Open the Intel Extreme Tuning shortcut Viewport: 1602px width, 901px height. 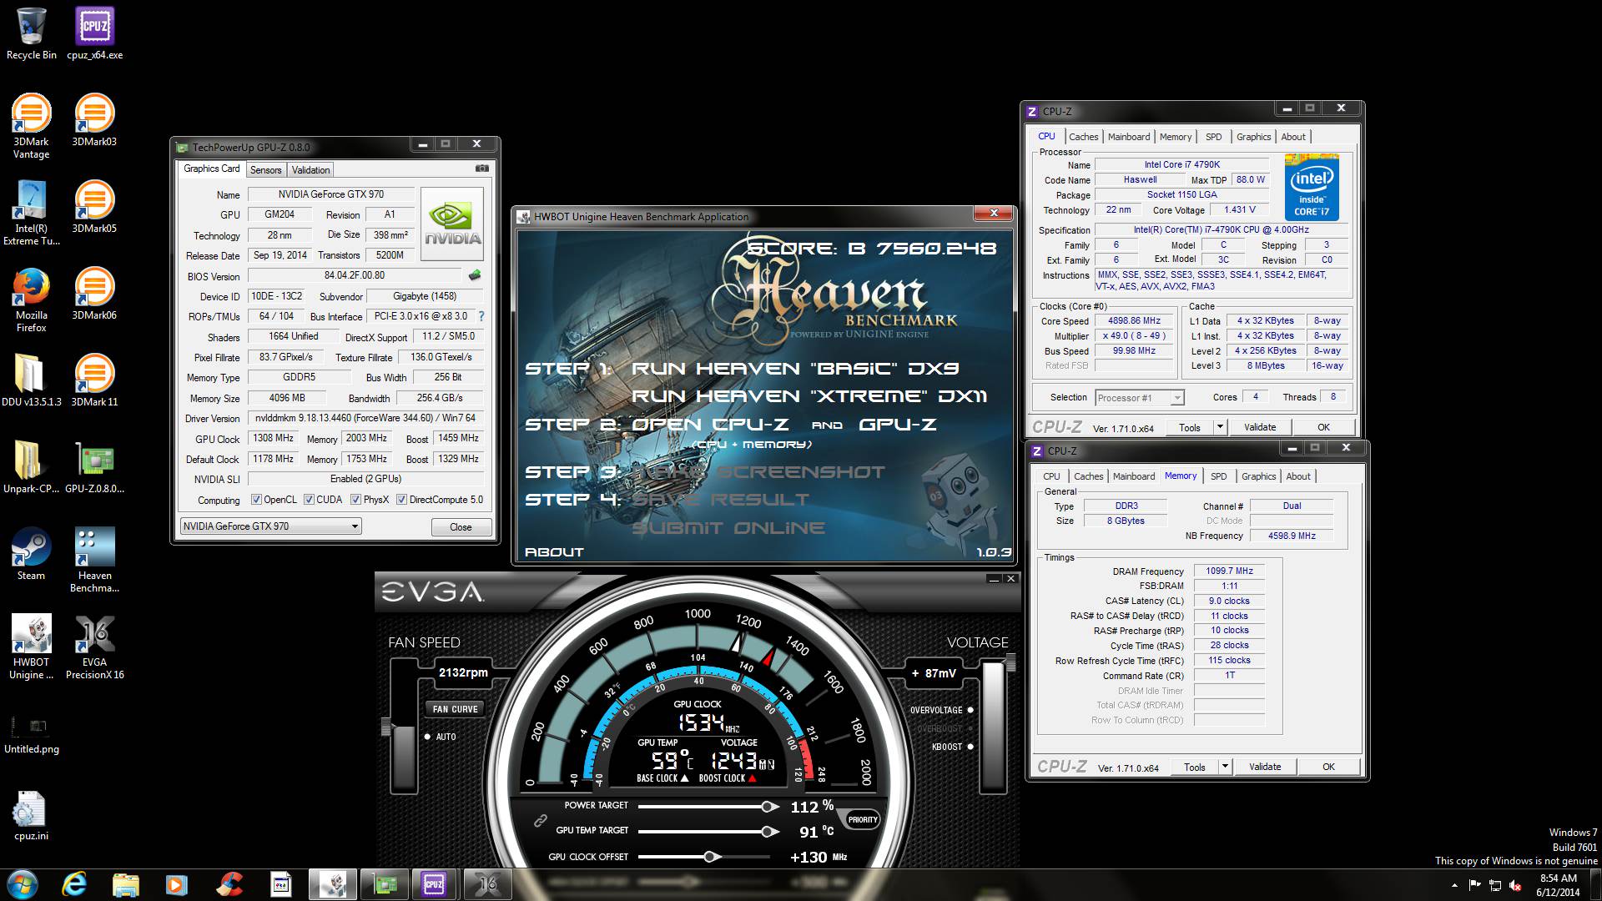pyautogui.click(x=32, y=213)
